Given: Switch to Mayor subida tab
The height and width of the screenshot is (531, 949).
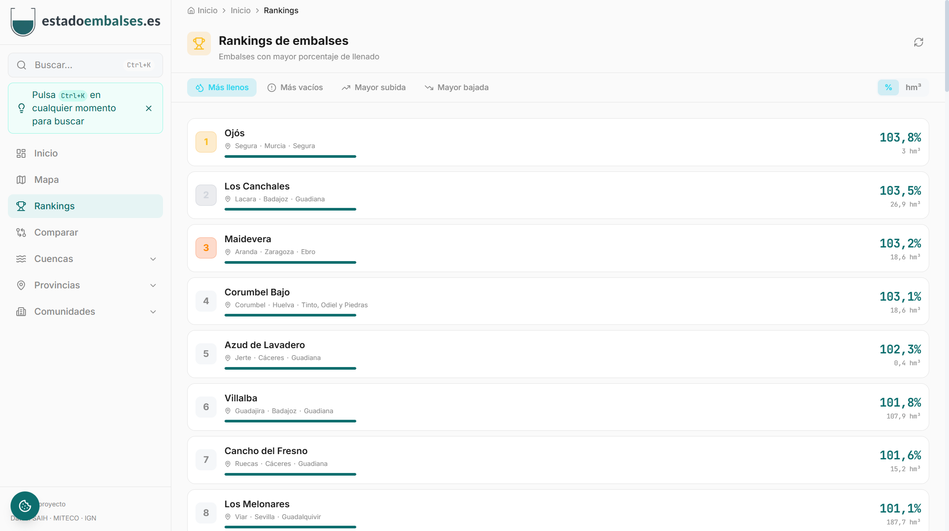Looking at the screenshot, I should 373,87.
